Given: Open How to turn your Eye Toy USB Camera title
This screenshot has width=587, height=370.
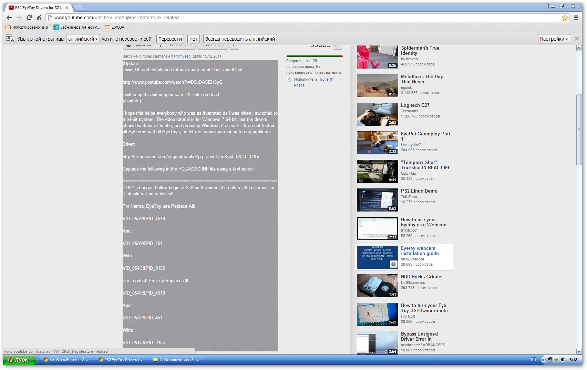Looking at the screenshot, I should tap(424, 308).
